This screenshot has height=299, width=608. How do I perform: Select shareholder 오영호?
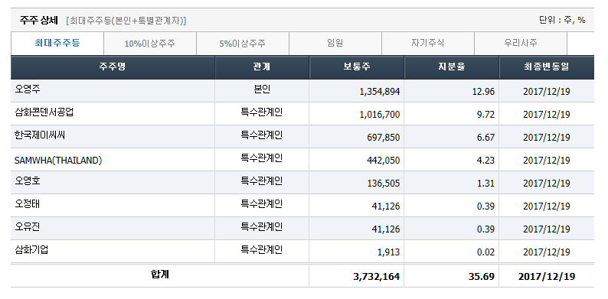[x=27, y=181]
